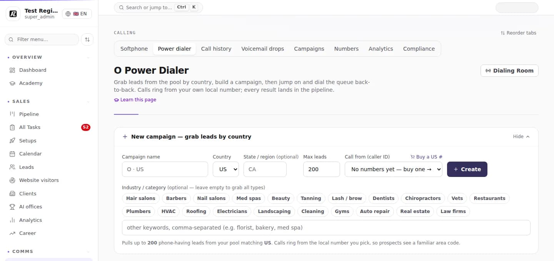
Task: Toggle the HVAC category chip
Action: click(169, 211)
